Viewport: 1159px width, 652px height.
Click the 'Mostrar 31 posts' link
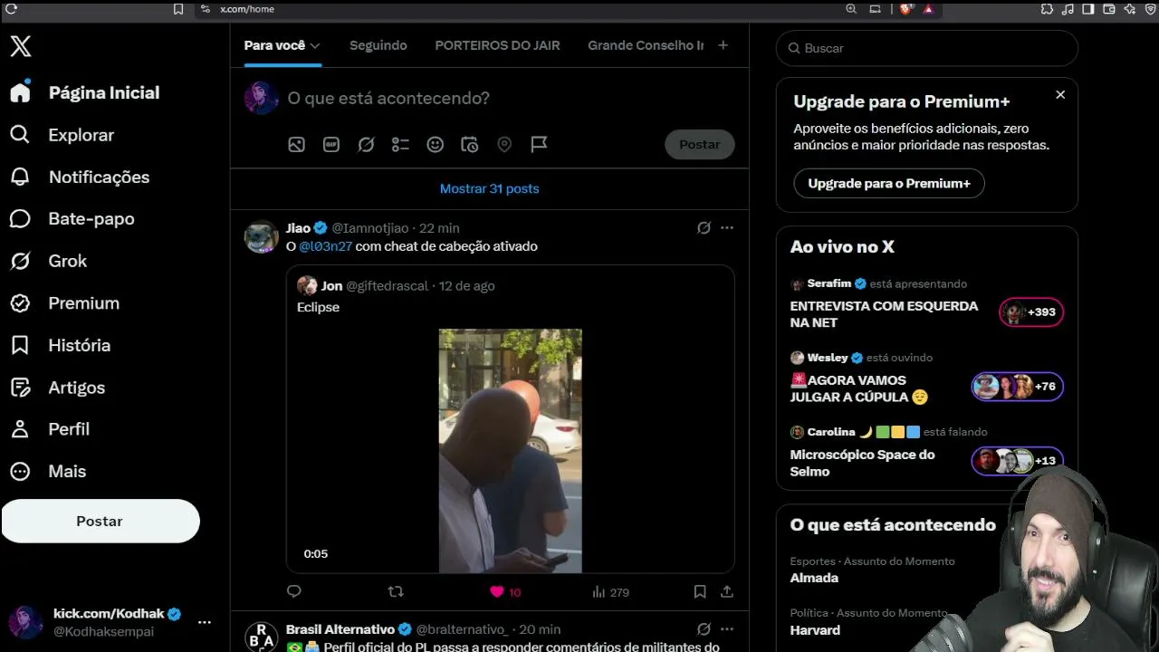click(x=489, y=188)
